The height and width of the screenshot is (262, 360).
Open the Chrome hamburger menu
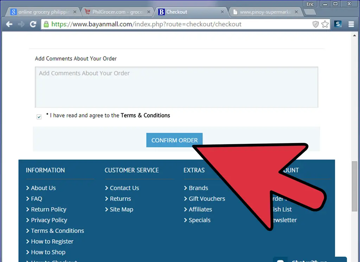(351, 24)
